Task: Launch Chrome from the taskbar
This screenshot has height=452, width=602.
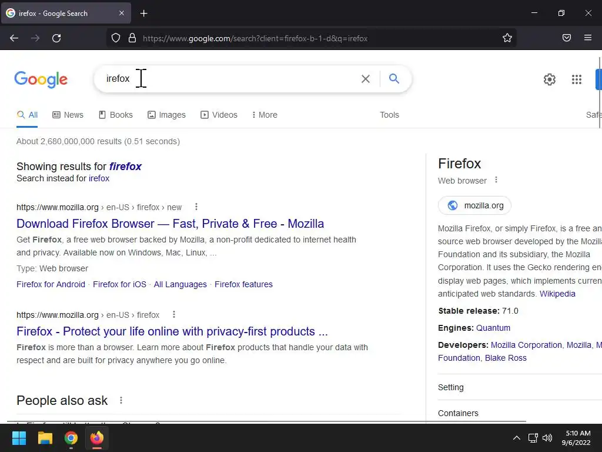Action: coord(71,438)
